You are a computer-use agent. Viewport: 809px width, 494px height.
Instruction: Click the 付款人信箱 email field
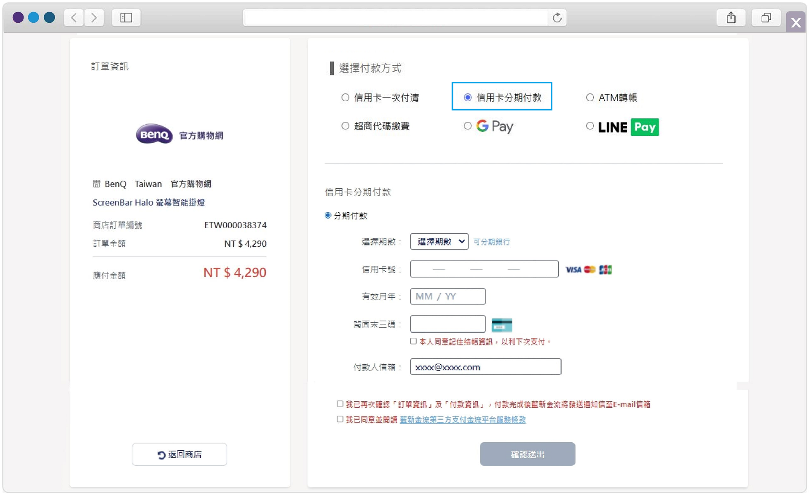[x=485, y=366]
